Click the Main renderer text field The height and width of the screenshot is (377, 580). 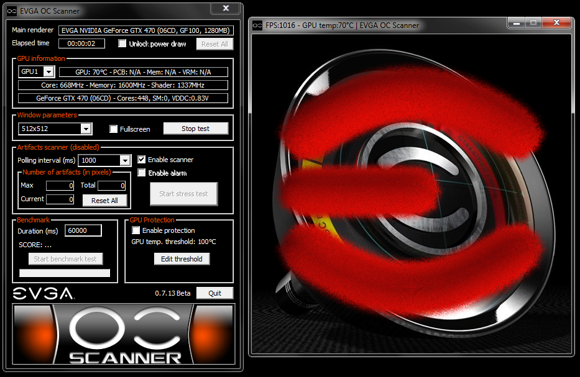point(145,30)
